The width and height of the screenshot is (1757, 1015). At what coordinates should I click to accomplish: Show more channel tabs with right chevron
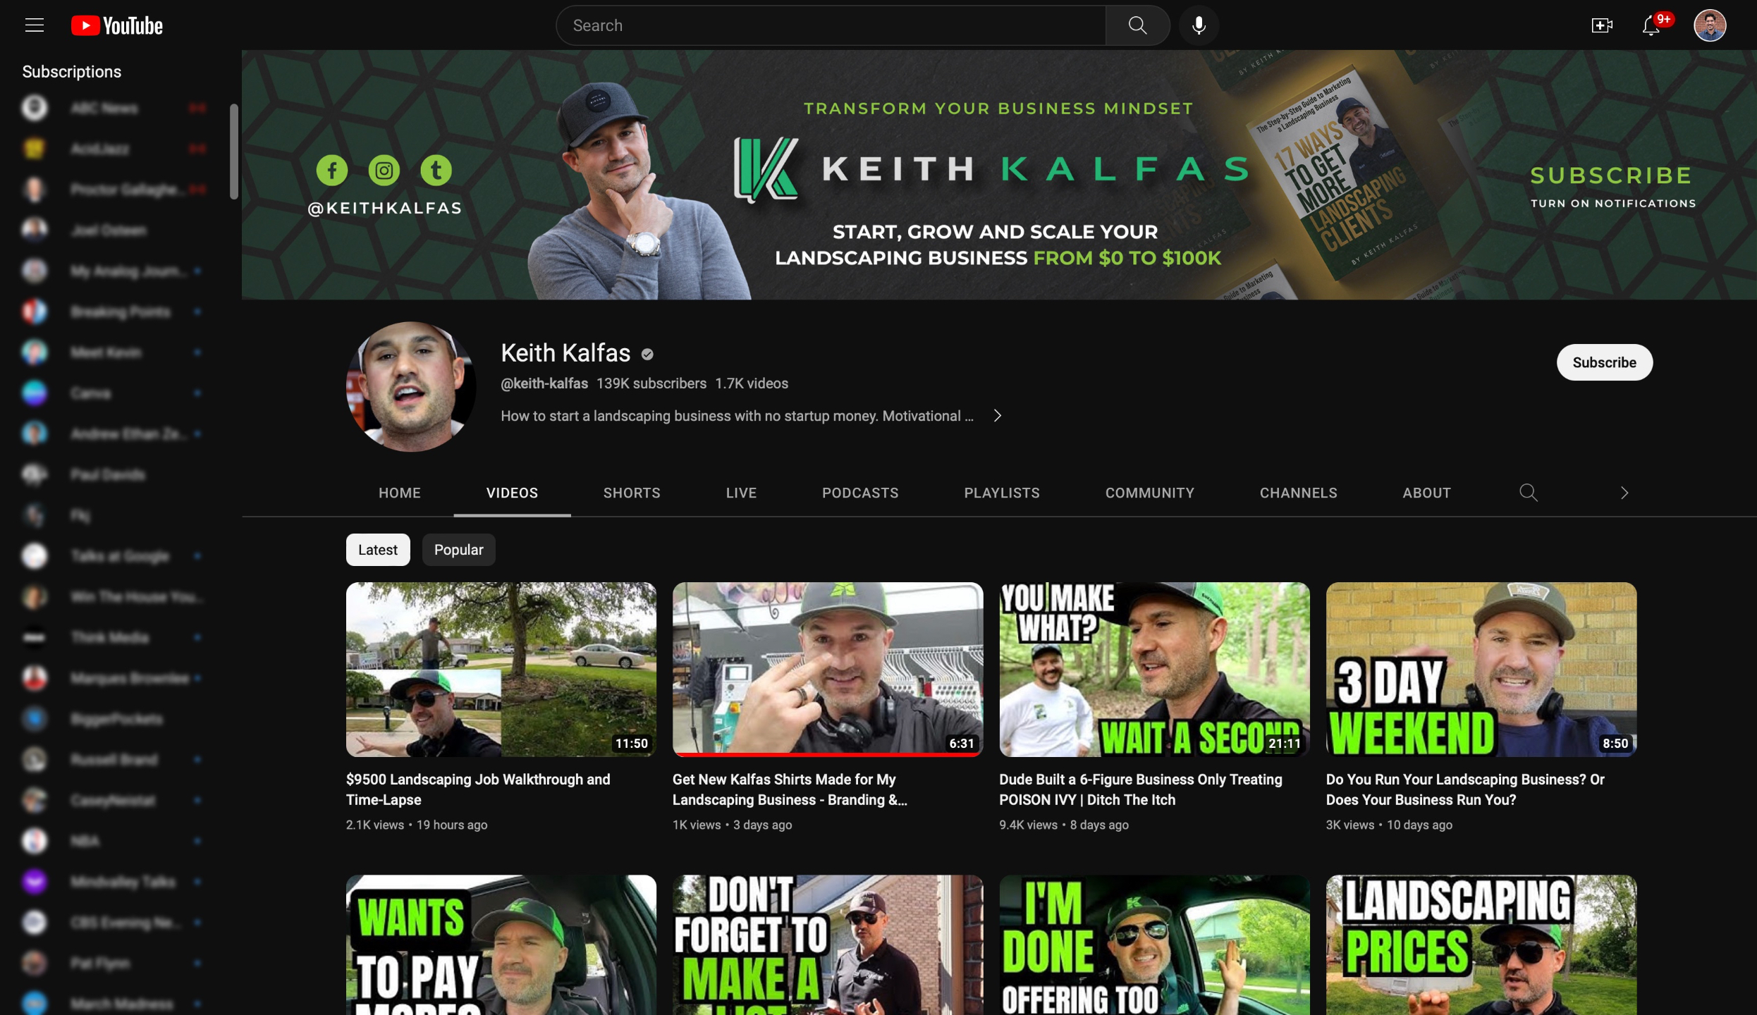[x=1624, y=493]
